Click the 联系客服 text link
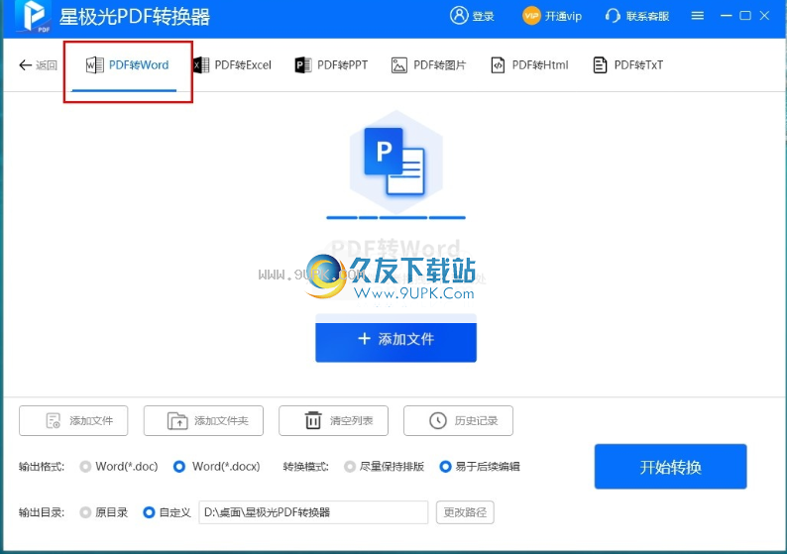This screenshot has width=787, height=554. (x=647, y=17)
